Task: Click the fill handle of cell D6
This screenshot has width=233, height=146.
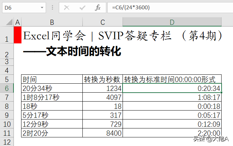Action: [222, 92]
